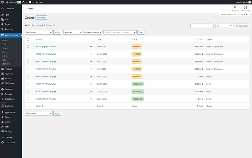This screenshot has height=158, width=252.
Task: Click the top Apply button
Action: coord(57,32)
